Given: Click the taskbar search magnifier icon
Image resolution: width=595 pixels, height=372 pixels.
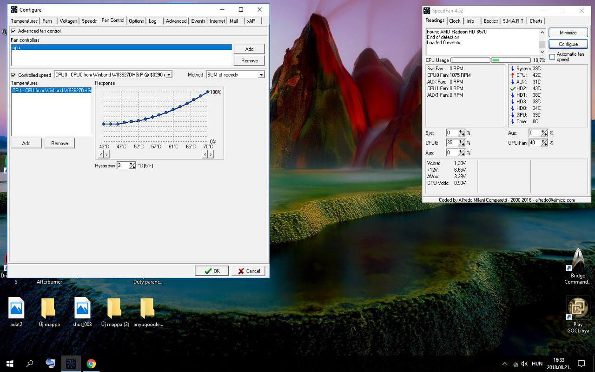Looking at the screenshot, I should click(30, 364).
